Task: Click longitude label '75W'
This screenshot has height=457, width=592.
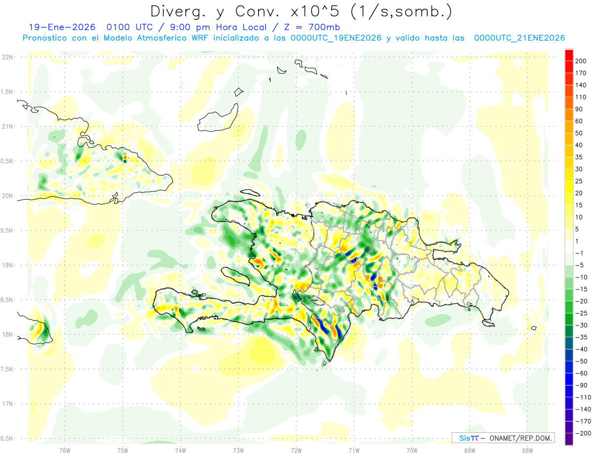Action: click(x=123, y=450)
